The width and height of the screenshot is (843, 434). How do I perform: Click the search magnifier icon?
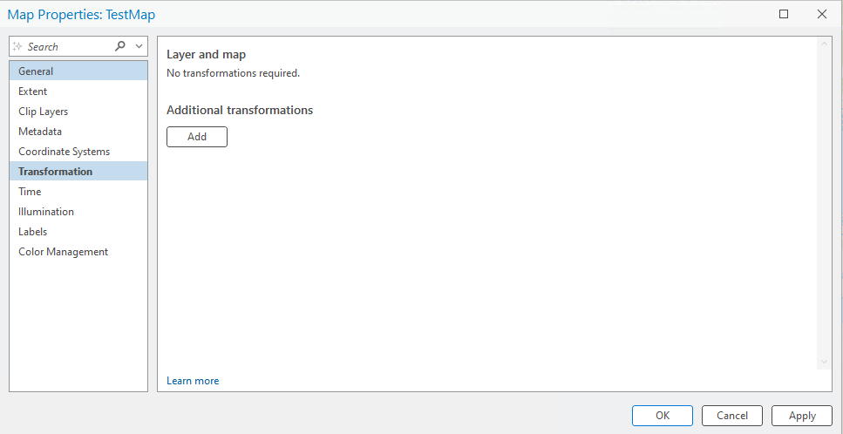point(120,46)
